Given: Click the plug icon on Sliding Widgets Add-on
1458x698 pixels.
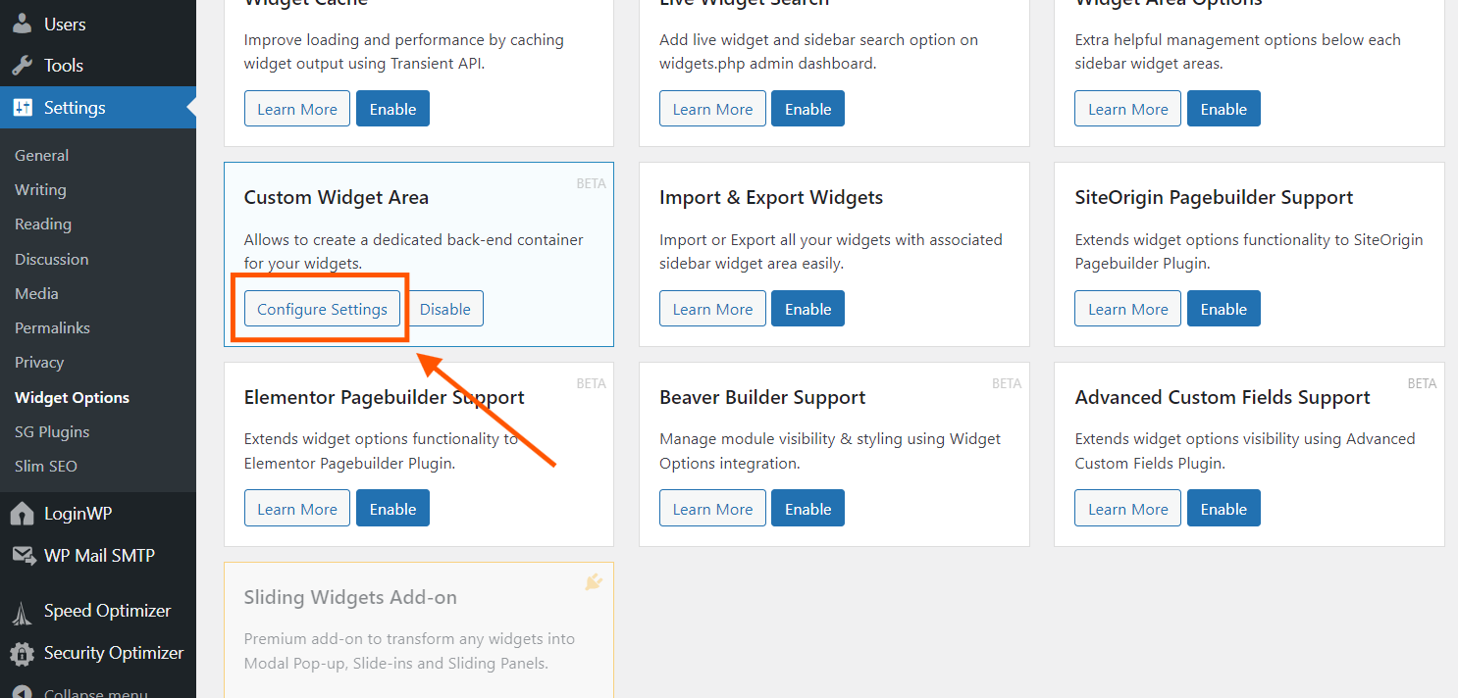Looking at the screenshot, I should 593,581.
